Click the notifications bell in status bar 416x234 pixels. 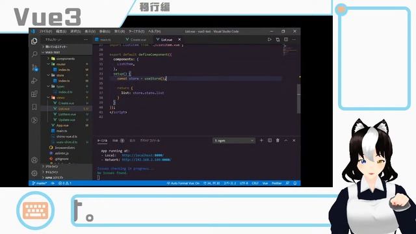pos(295,183)
